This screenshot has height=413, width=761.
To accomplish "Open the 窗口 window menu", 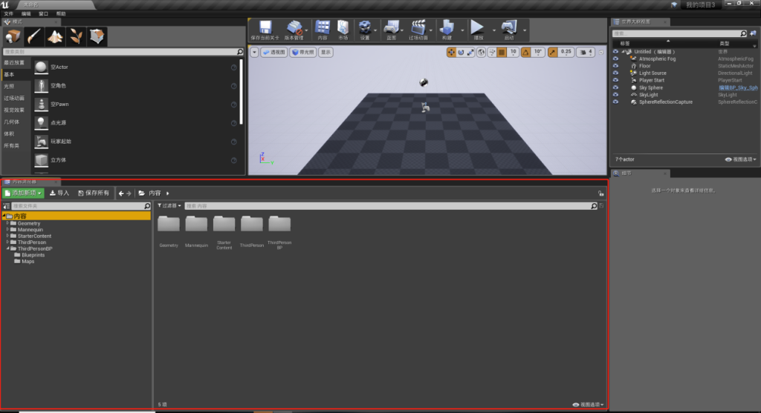I will [x=44, y=13].
